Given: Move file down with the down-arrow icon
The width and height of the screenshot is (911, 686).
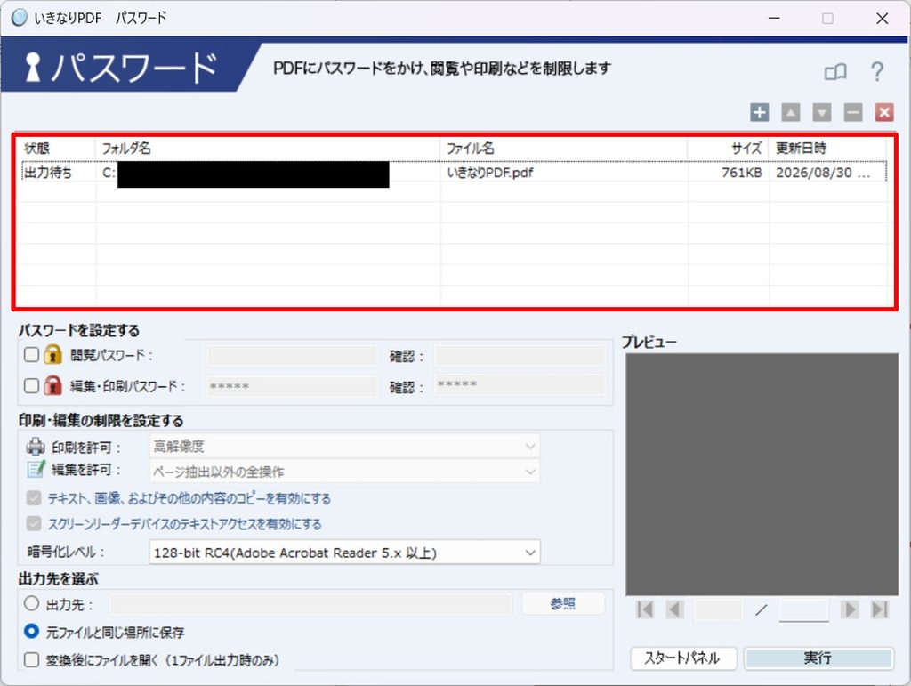Looking at the screenshot, I should (821, 112).
